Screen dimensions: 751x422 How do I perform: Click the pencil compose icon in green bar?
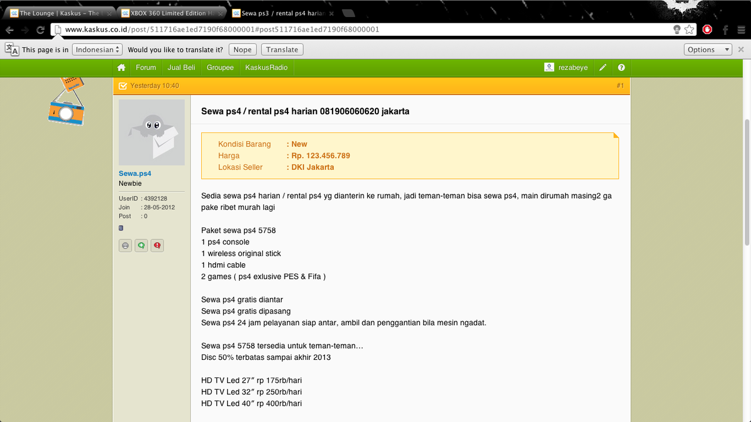tap(603, 67)
